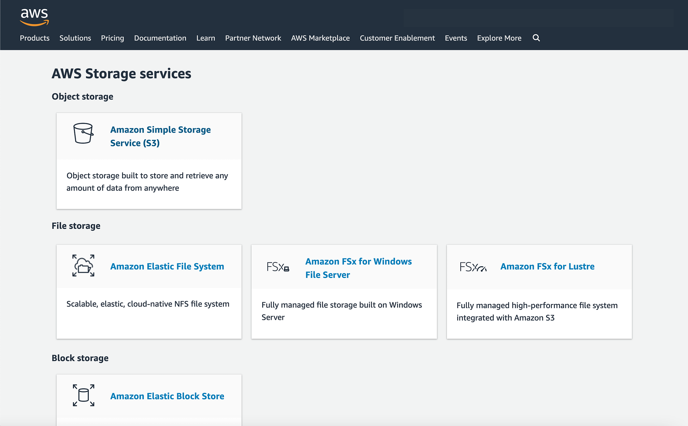Screen dimensions: 688x426
Task: Click 'Fully managed file storage built on Windows Server'
Action: click(x=342, y=311)
